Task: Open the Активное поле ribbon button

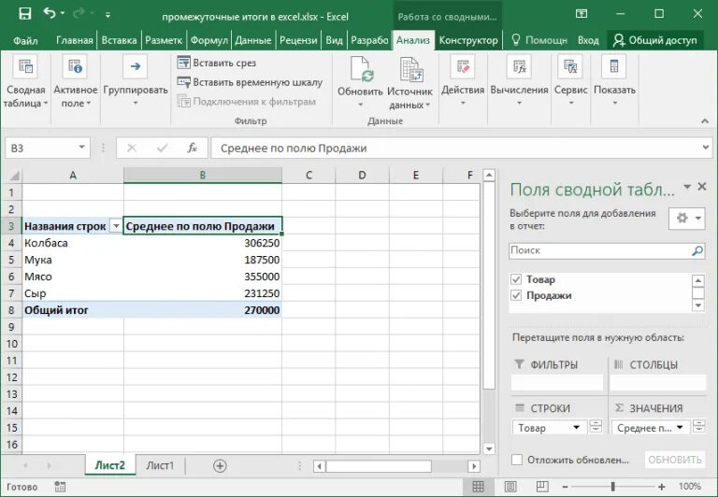Action: point(76,82)
